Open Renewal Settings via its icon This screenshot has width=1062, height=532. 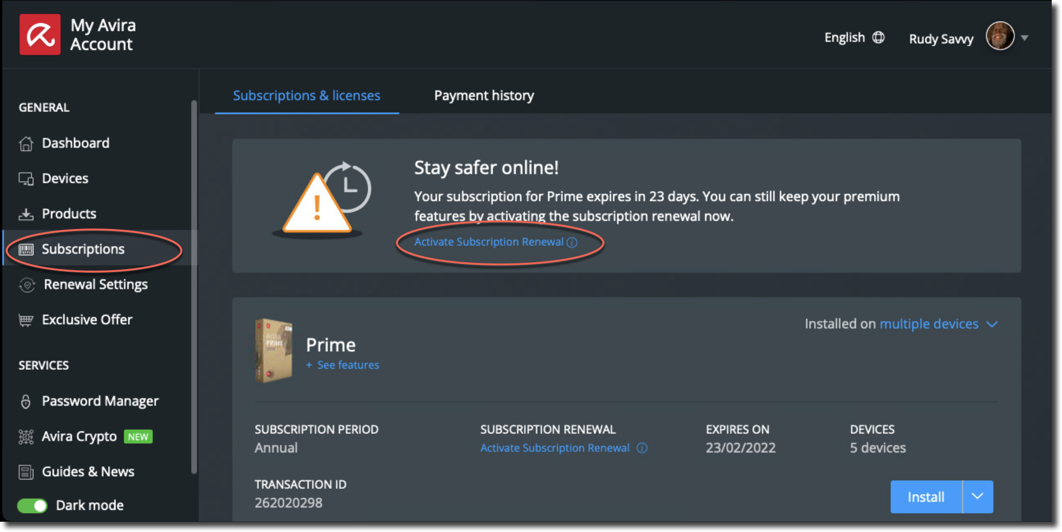[27, 285]
